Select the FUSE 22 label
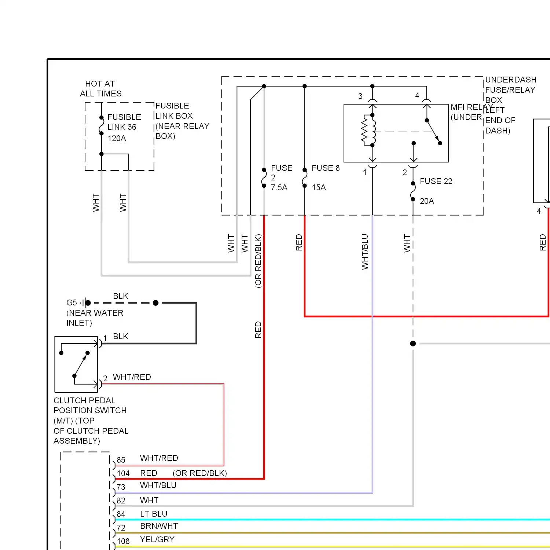550x550 pixels. 436,181
